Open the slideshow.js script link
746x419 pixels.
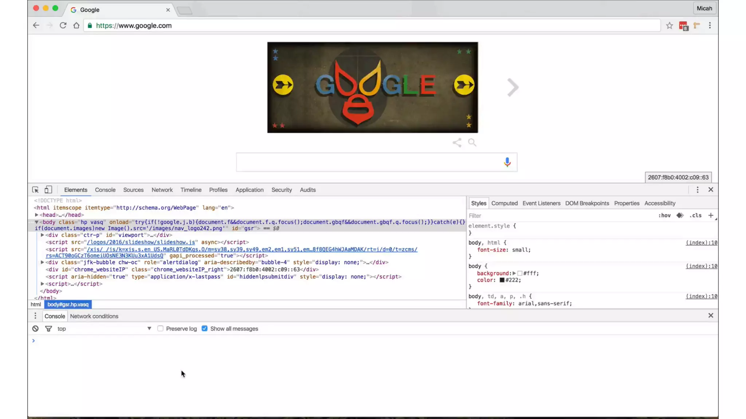pos(141,242)
